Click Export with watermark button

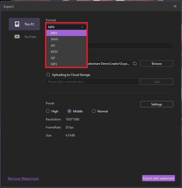tap(158, 178)
